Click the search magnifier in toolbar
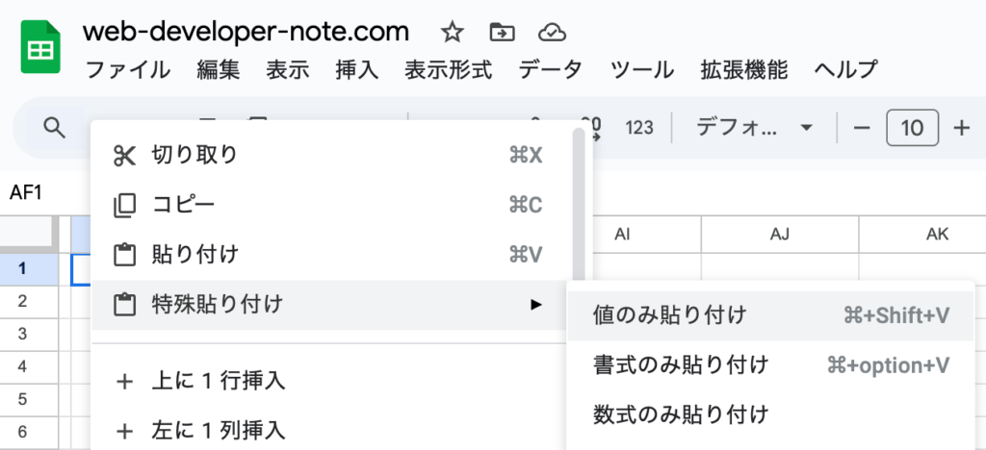 [x=55, y=127]
